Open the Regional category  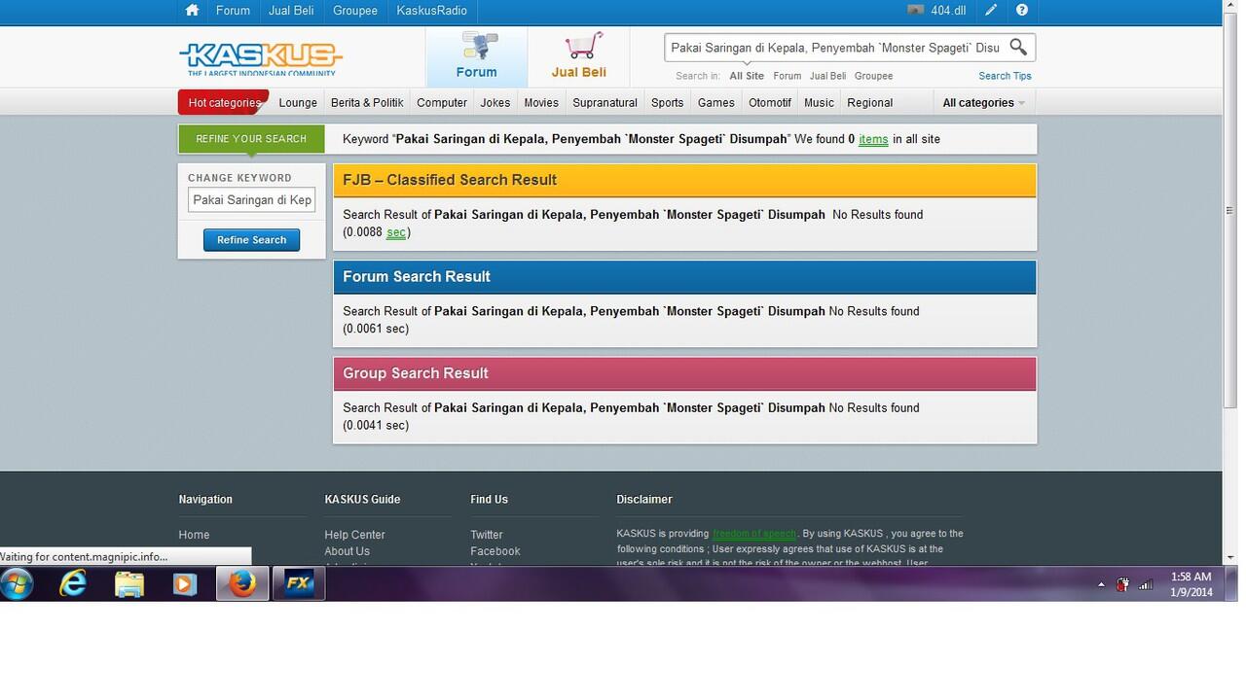(x=870, y=103)
